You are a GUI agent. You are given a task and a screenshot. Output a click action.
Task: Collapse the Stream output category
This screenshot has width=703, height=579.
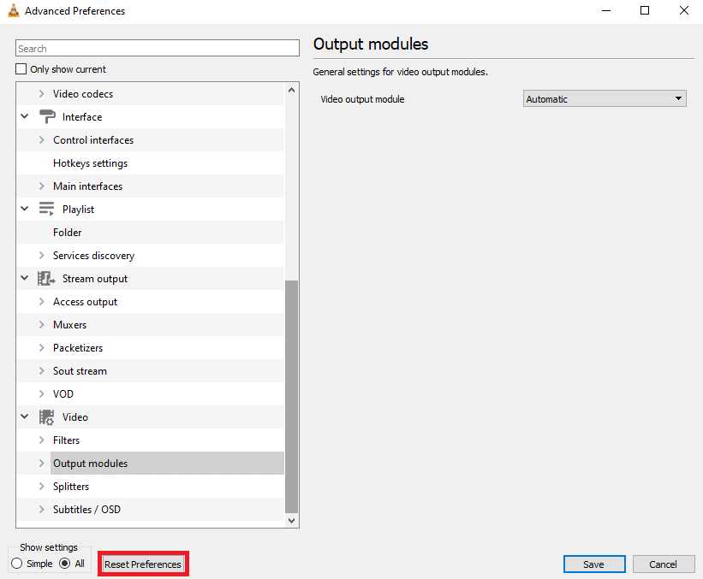tap(25, 278)
